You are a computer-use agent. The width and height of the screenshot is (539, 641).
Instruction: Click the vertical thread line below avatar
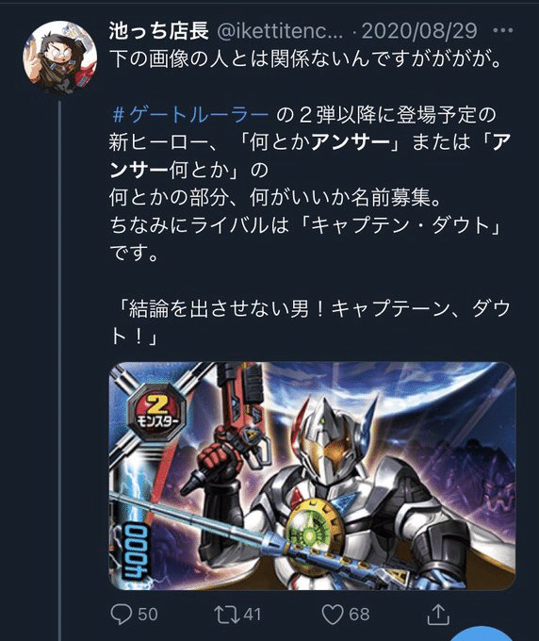pyautogui.click(x=59, y=370)
